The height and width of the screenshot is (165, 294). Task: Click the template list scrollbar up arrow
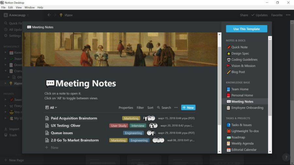pyautogui.click(x=270, y=38)
